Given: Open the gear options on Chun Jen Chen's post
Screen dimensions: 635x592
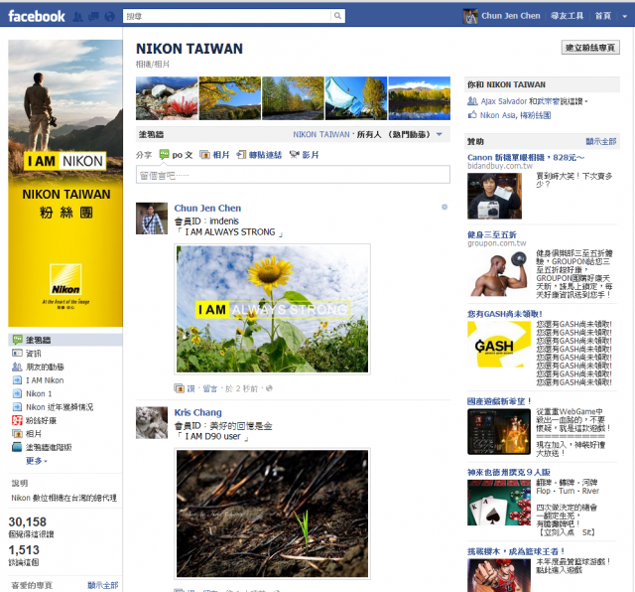Looking at the screenshot, I should click(x=444, y=208).
